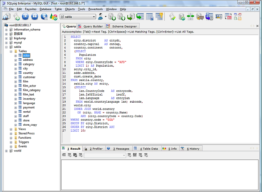Click the alter table toolbar icon
This screenshot has width=262, height=192.
(x=150, y=17)
